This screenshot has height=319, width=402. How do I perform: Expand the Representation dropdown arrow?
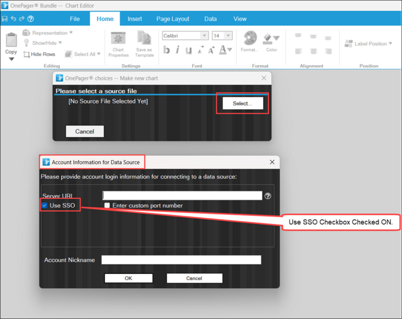[x=71, y=32]
